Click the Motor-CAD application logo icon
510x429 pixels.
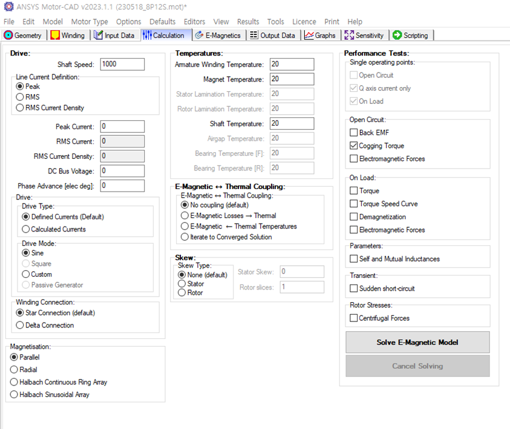click(x=9, y=7)
